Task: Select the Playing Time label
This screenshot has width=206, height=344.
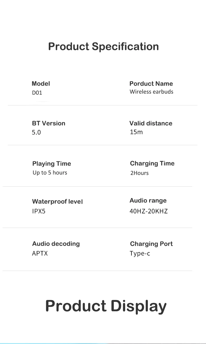Action: click(52, 164)
